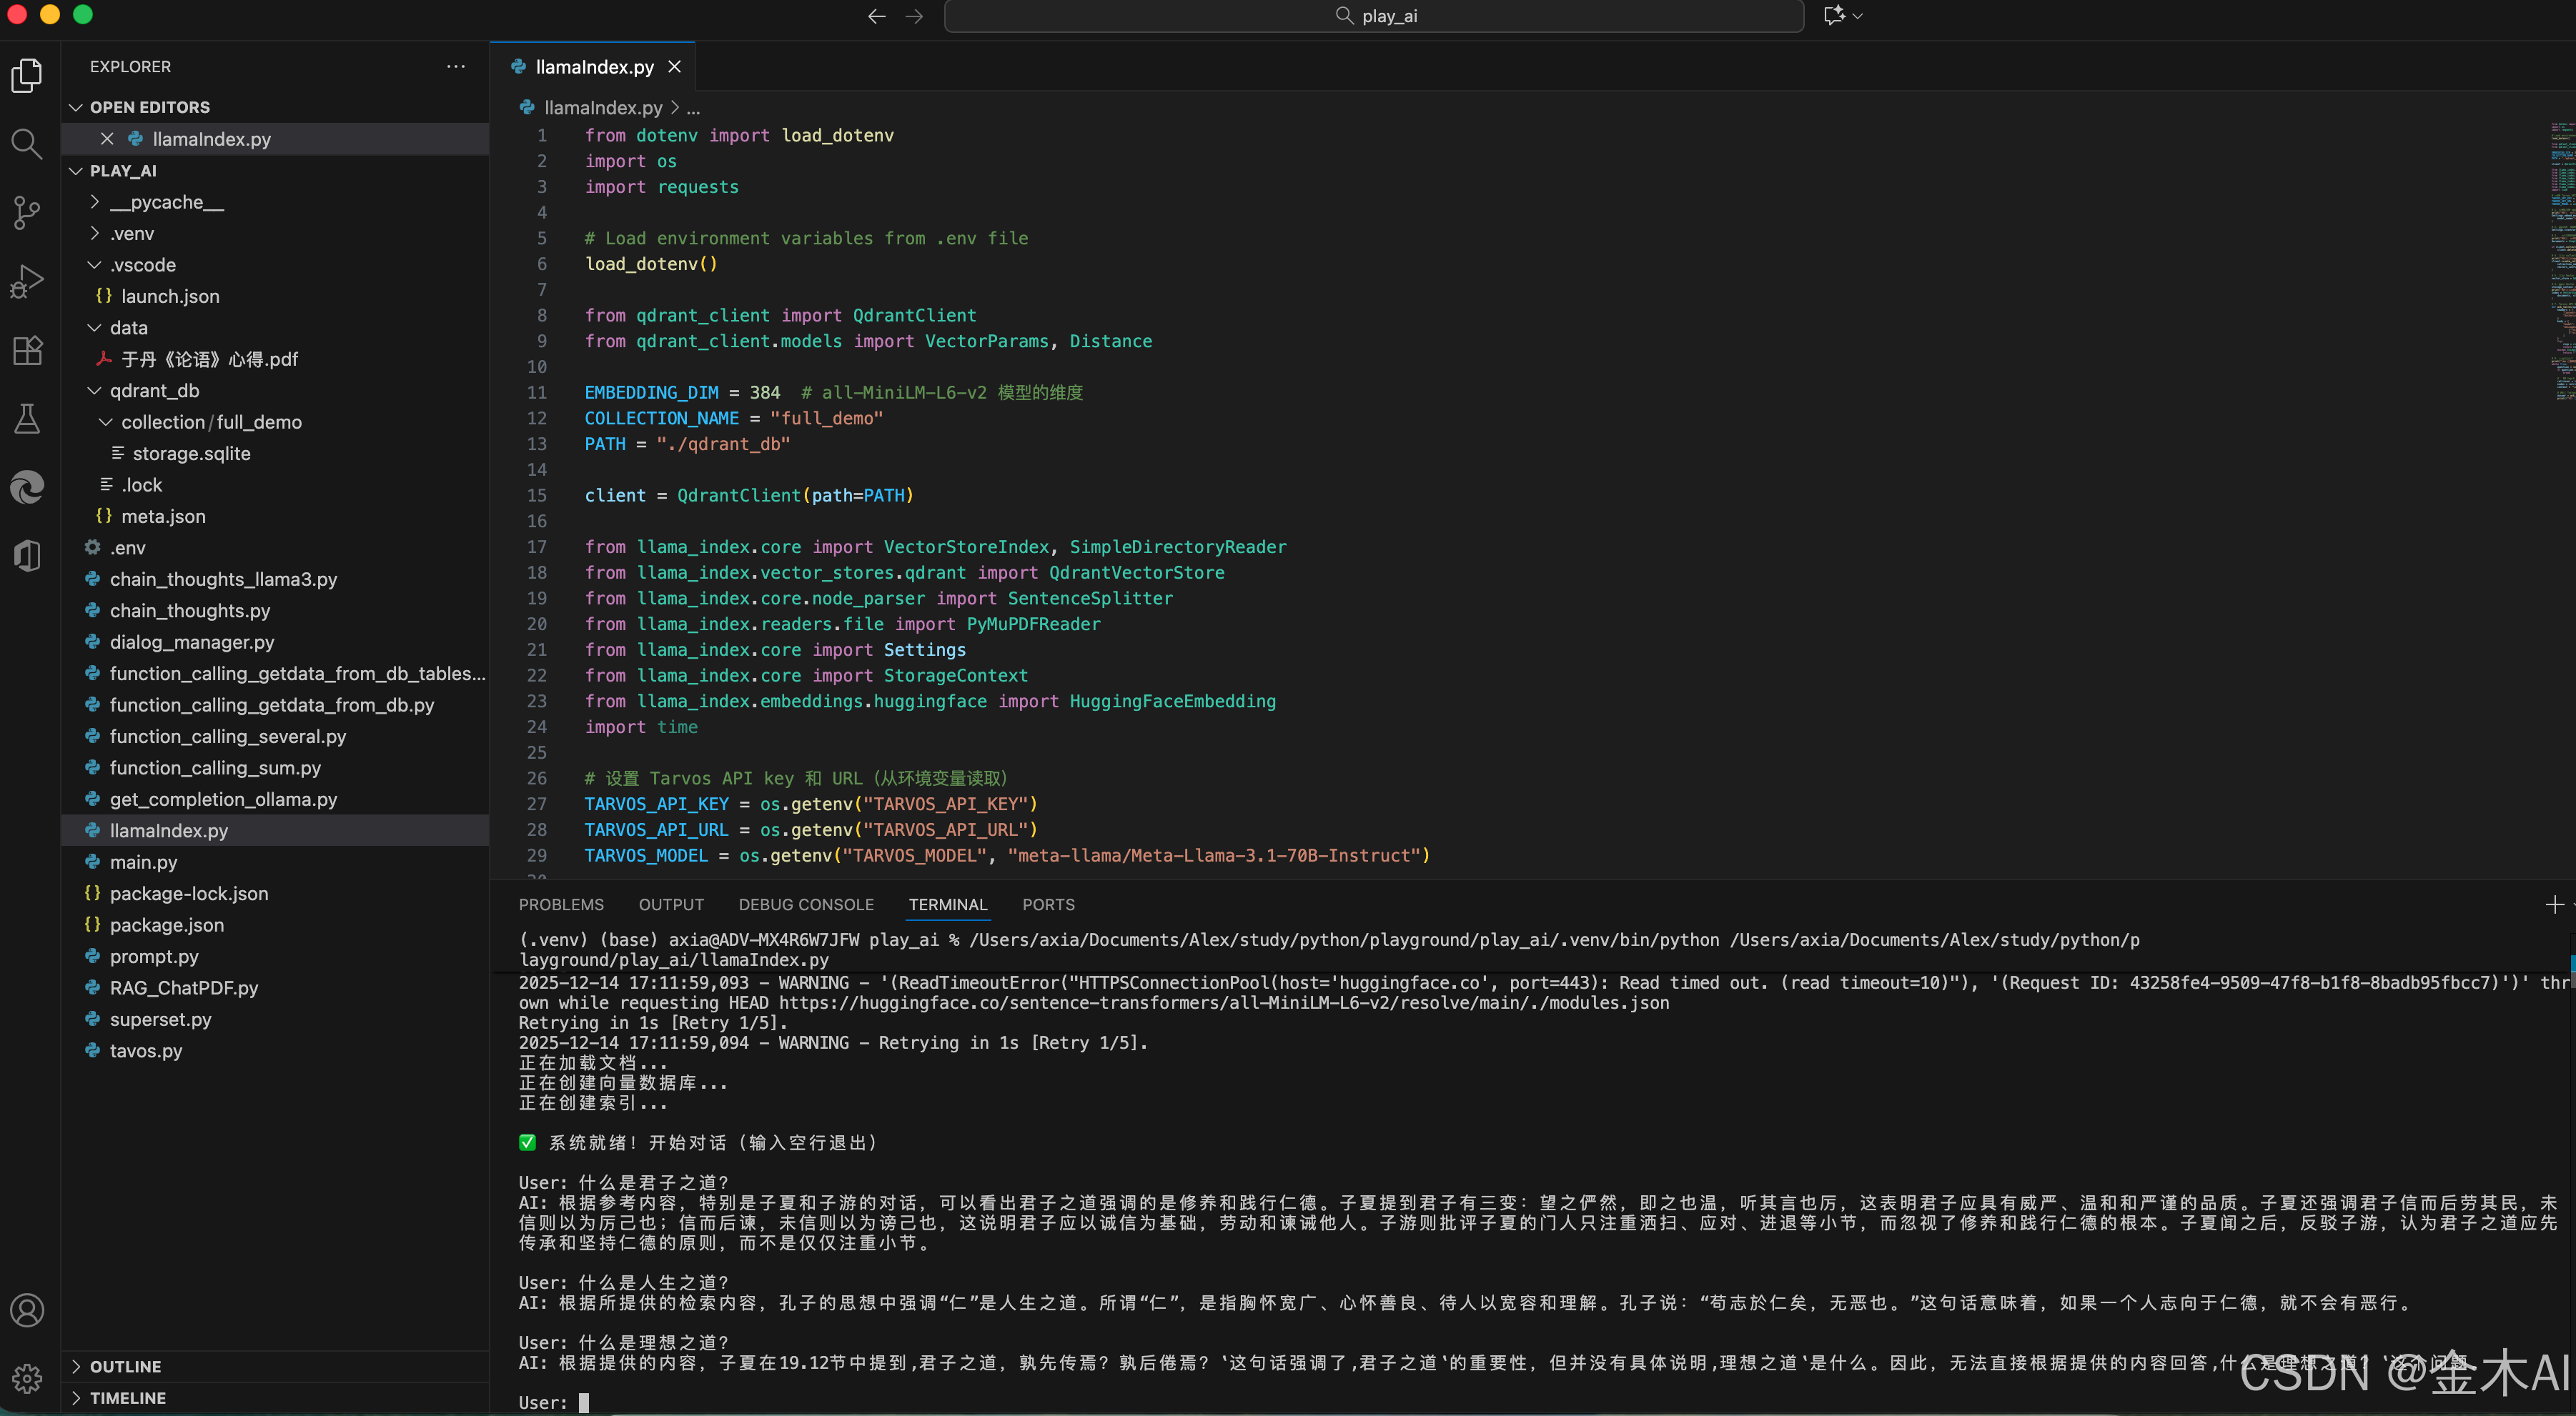Open the Extensions view

click(27, 350)
